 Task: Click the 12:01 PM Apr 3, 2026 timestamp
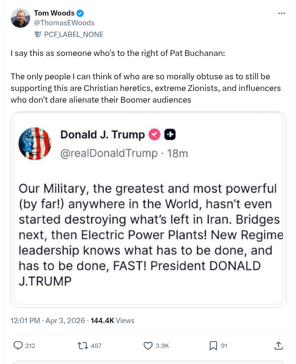pos(47,321)
